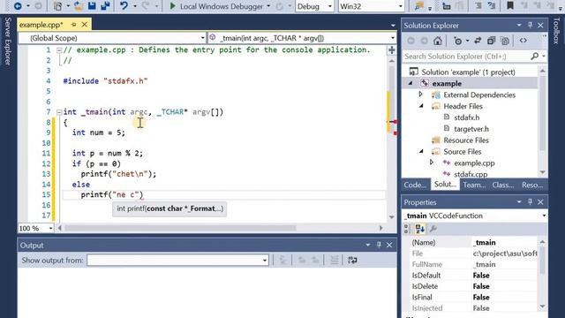Click the View Code icon in Solution Explorer

523,41
